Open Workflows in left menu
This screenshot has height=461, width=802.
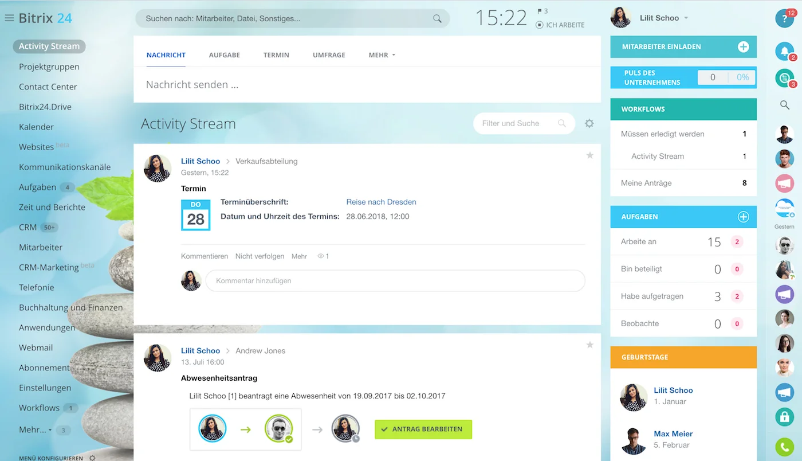(x=39, y=408)
